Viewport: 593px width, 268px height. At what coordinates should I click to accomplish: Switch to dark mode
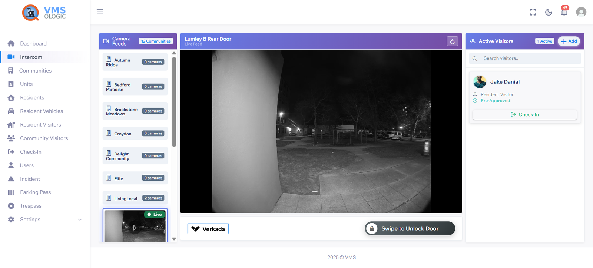[549, 12]
